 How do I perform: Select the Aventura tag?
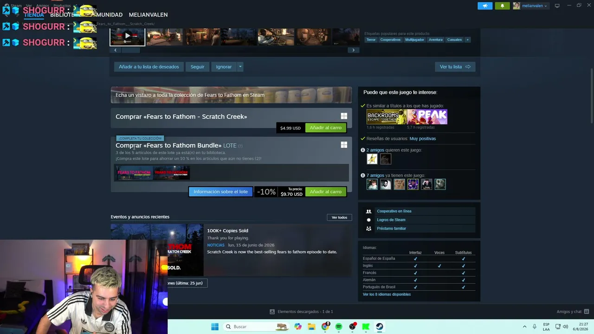(435, 40)
